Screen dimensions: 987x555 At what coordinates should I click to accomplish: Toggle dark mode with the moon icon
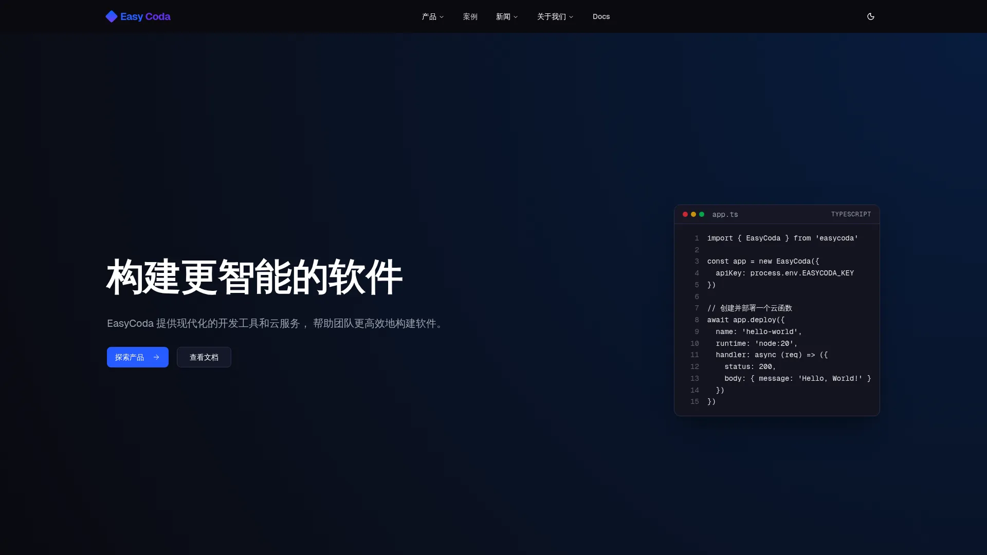pyautogui.click(x=871, y=16)
